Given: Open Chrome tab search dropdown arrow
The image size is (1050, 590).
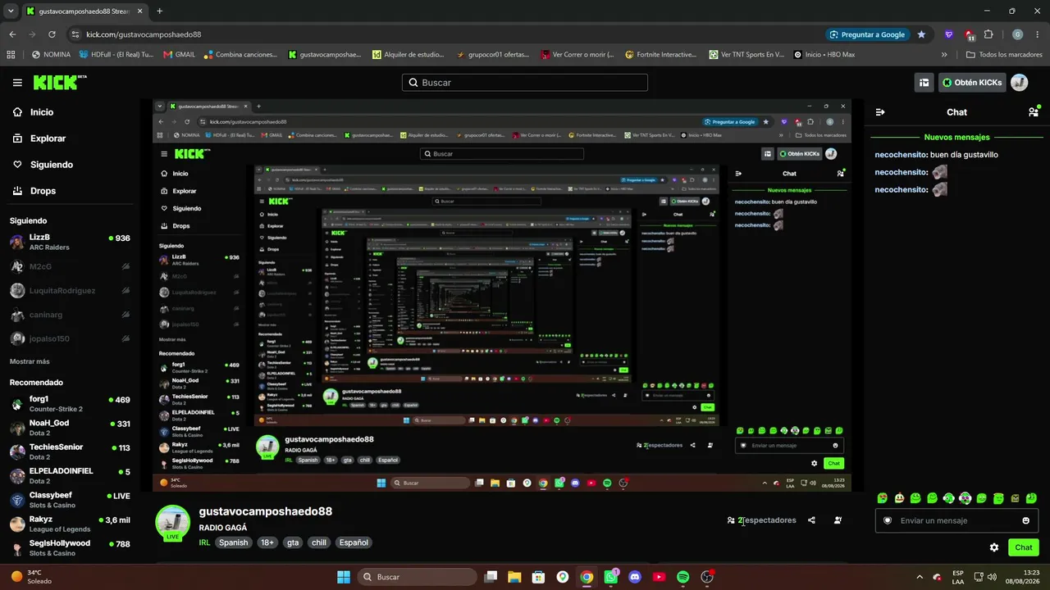Looking at the screenshot, I should tap(11, 11).
